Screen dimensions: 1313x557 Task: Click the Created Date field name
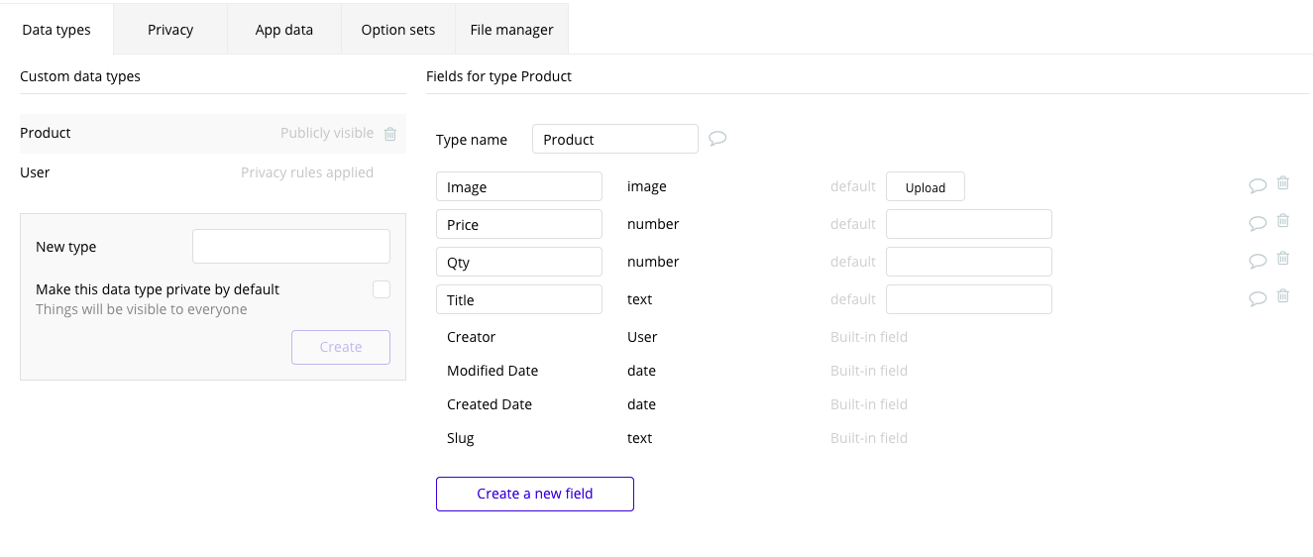tap(490, 404)
